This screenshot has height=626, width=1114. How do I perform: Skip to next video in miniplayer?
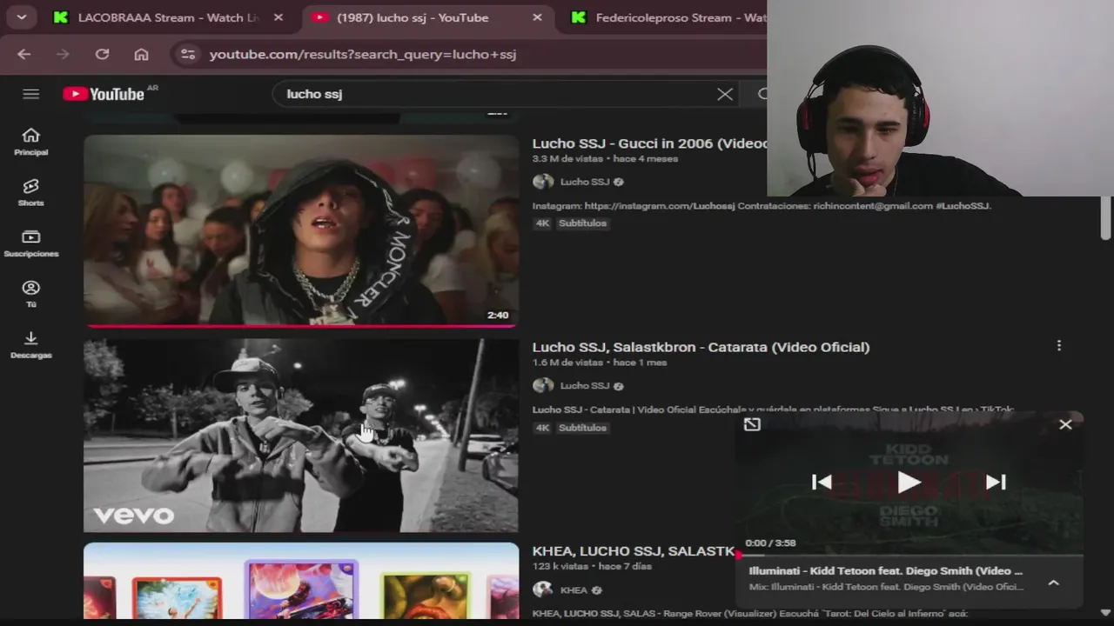(996, 482)
